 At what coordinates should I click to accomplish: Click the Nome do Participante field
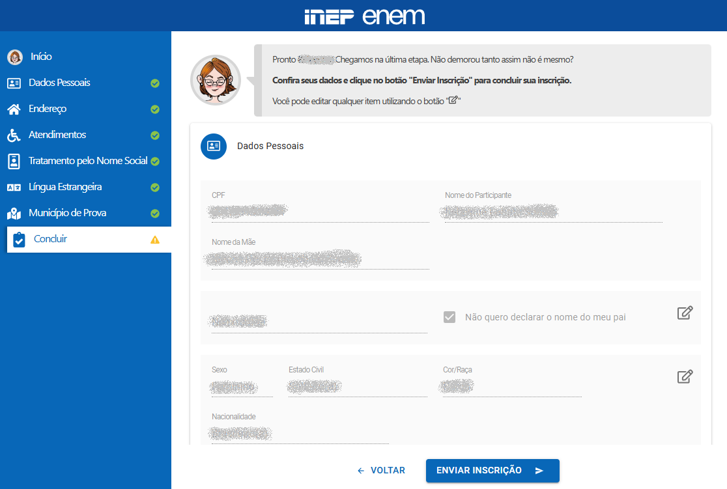[x=553, y=211]
